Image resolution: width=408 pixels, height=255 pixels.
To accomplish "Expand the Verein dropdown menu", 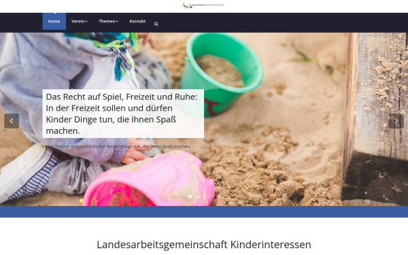I will [x=79, y=21].
